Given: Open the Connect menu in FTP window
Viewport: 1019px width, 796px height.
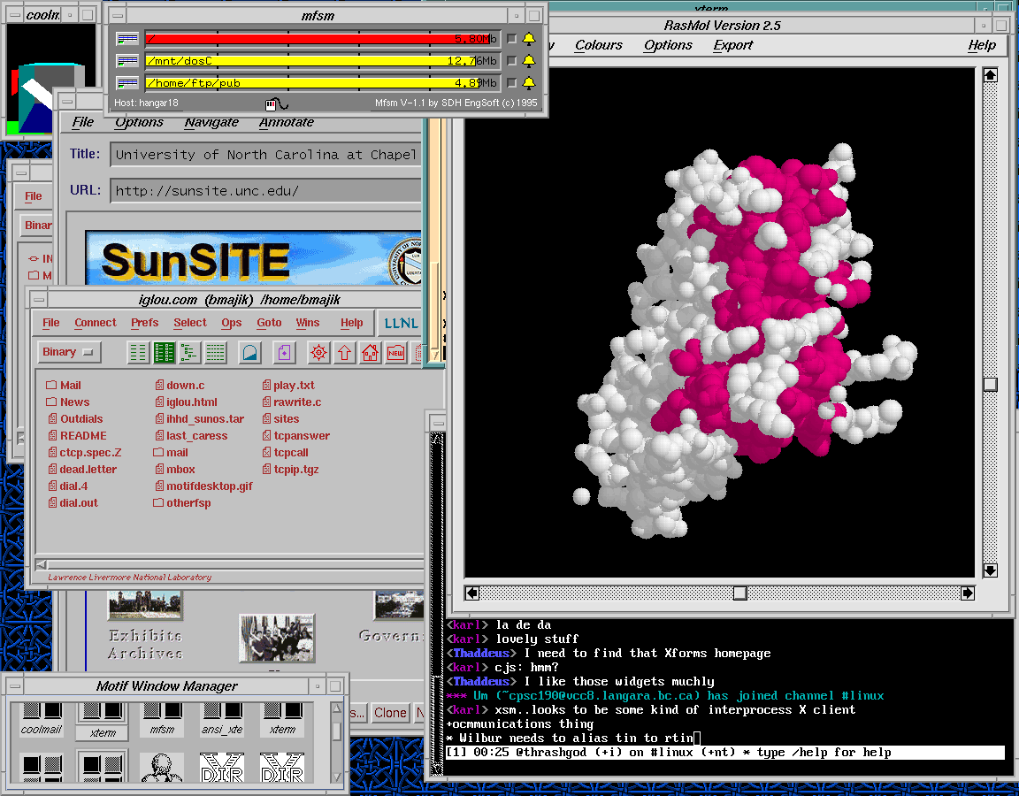Looking at the screenshot, I should 96,323.
